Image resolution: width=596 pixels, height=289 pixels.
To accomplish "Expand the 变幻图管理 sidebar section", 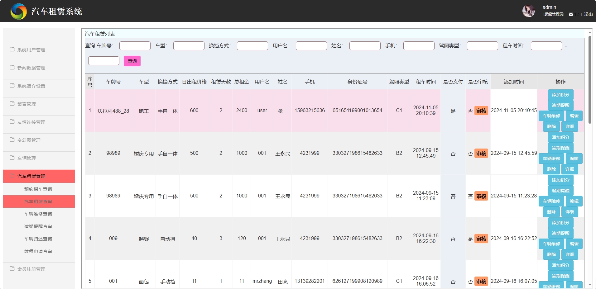I will pyautogui.click(x=29, y=140).
